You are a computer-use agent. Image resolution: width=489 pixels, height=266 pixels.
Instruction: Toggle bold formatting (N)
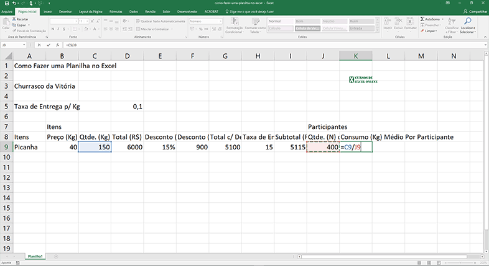(x=53, y=29)
